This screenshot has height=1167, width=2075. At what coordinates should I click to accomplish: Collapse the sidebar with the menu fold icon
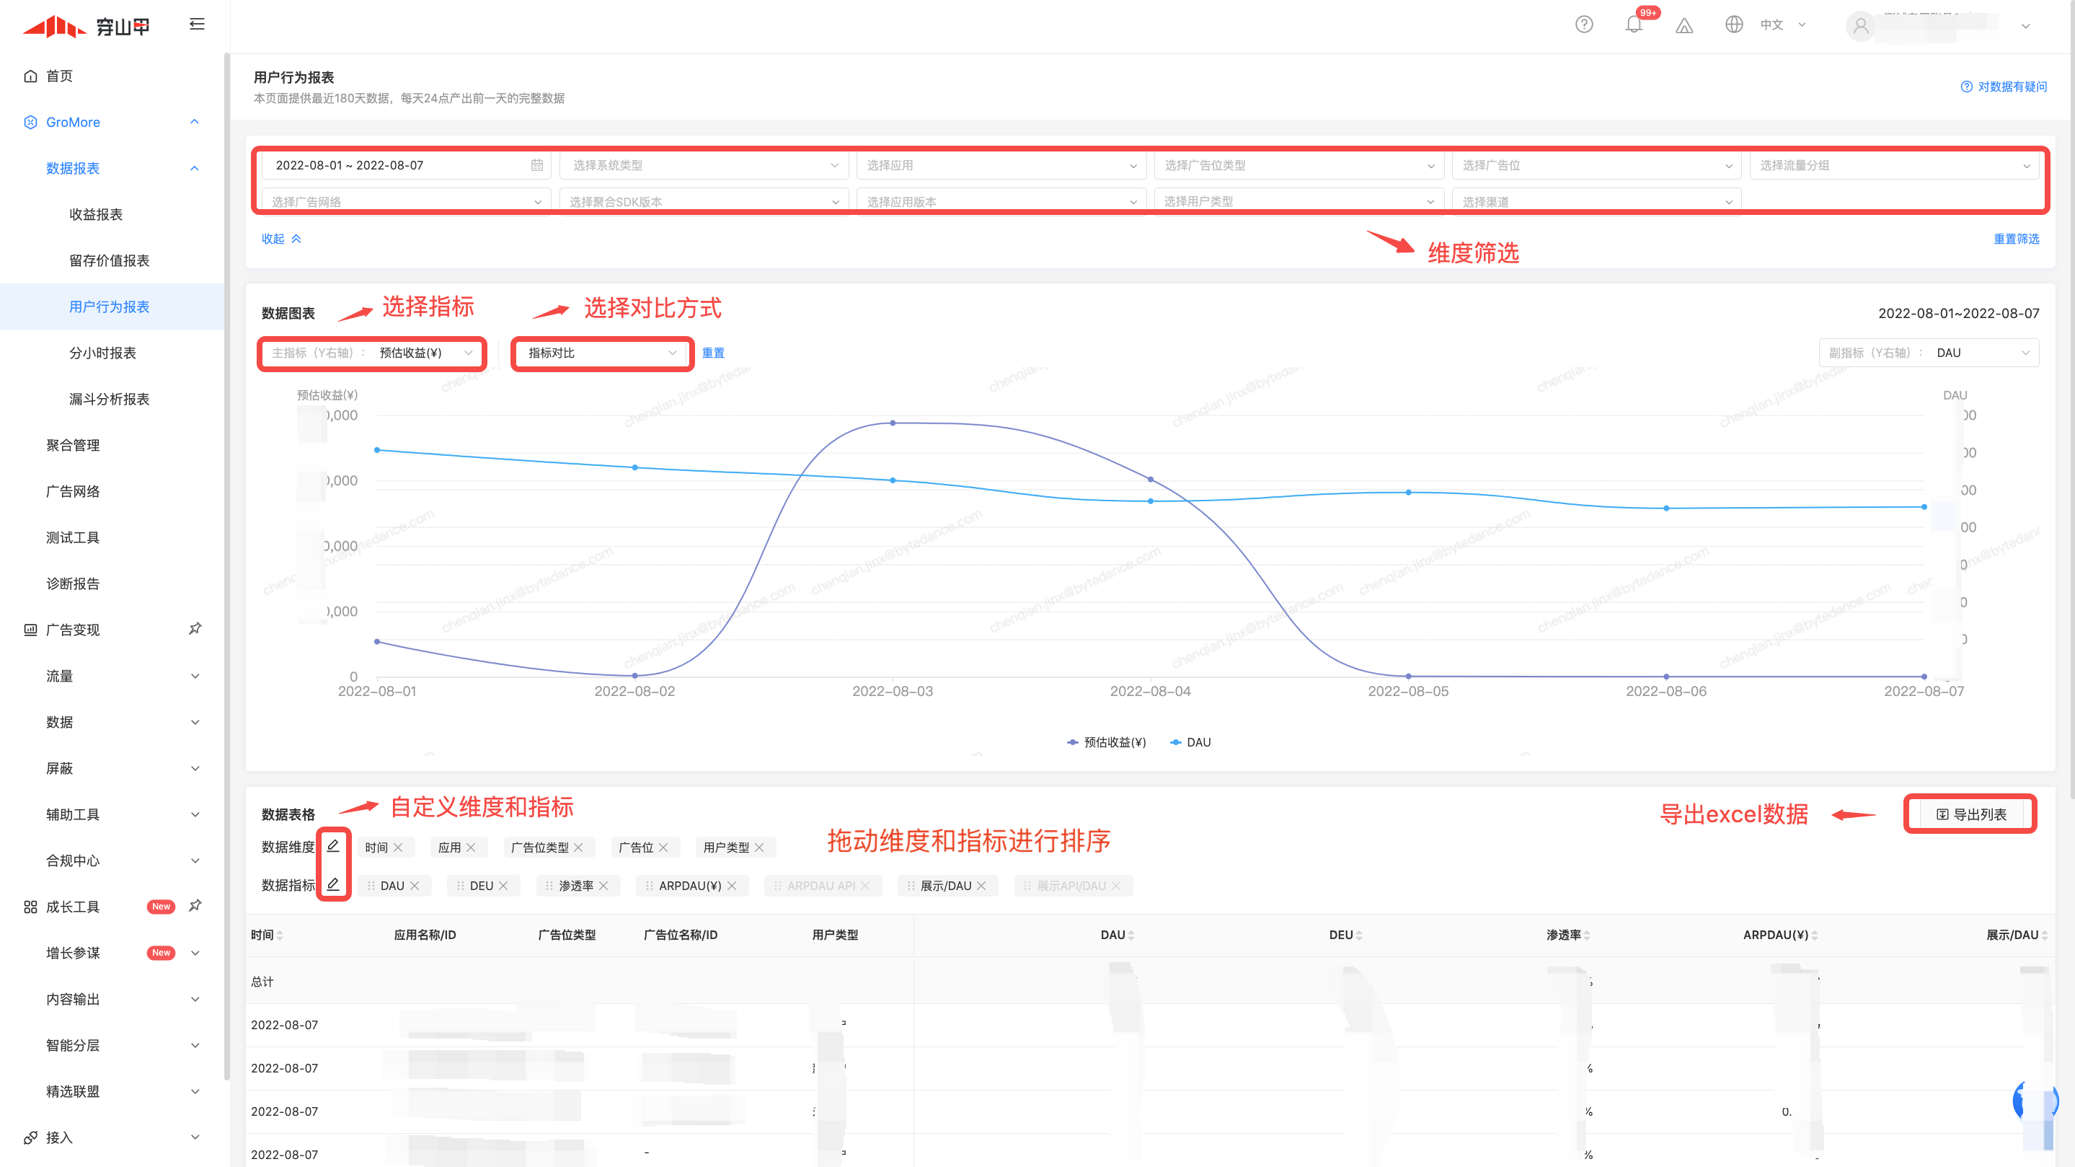pyautogui.click(x=197, y=25)
